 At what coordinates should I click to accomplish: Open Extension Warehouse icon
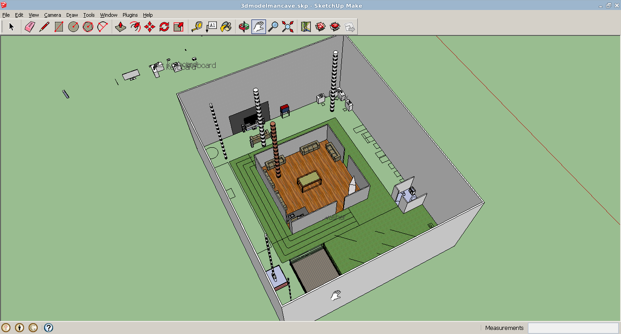(x=335, y=27)
